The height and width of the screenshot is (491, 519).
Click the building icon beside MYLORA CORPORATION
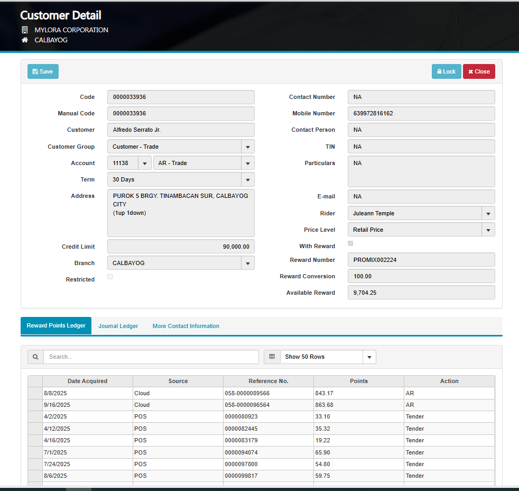[24, 30]
